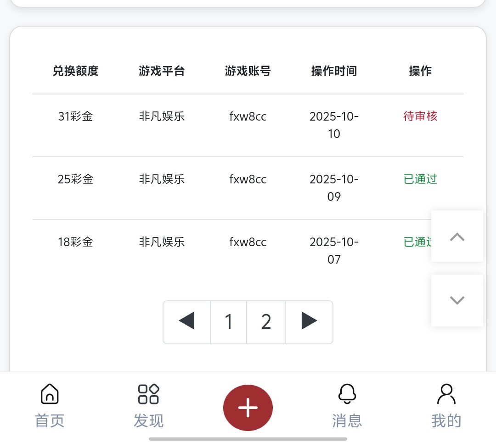Click the 游戏平台 column header

[162, 71]
